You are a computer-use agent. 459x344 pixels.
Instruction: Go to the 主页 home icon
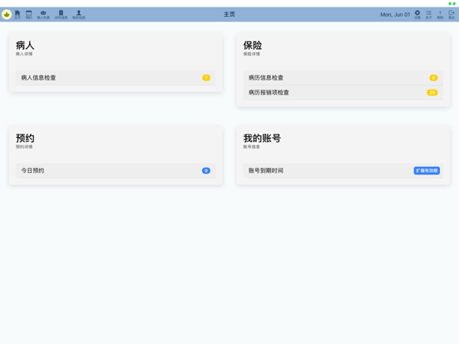[17, 14]
